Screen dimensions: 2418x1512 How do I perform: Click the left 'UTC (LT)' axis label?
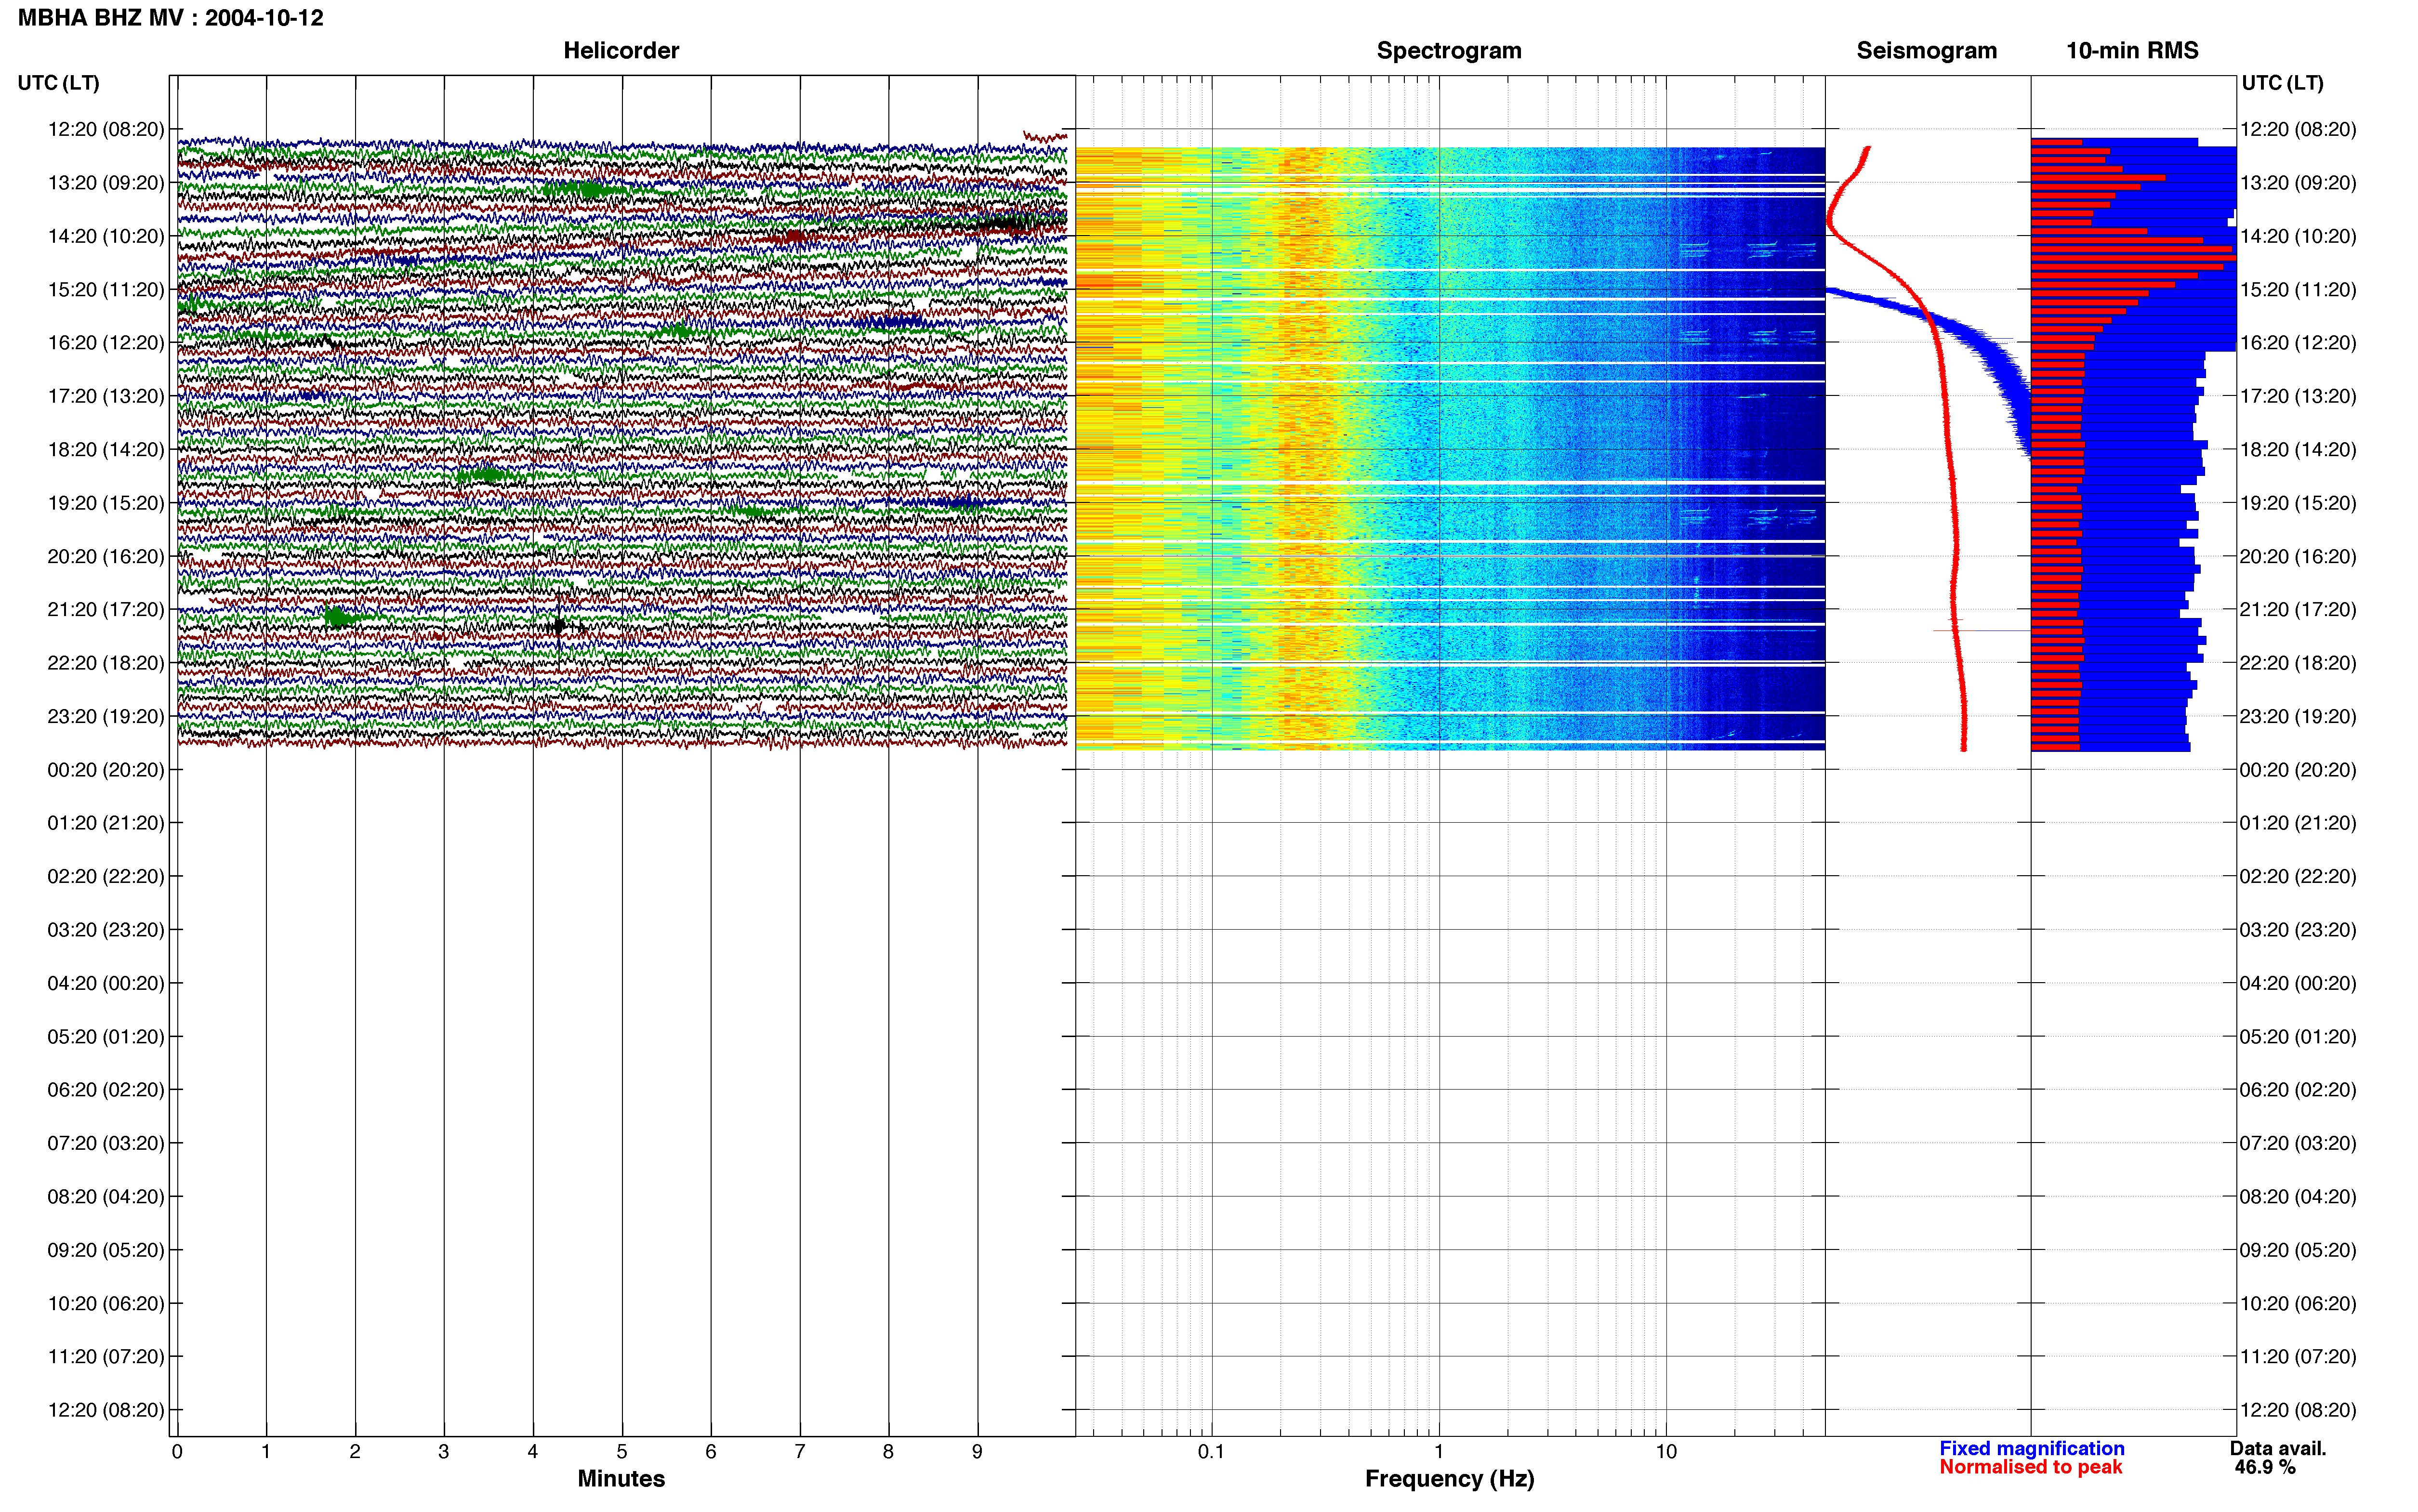point(59,83)
